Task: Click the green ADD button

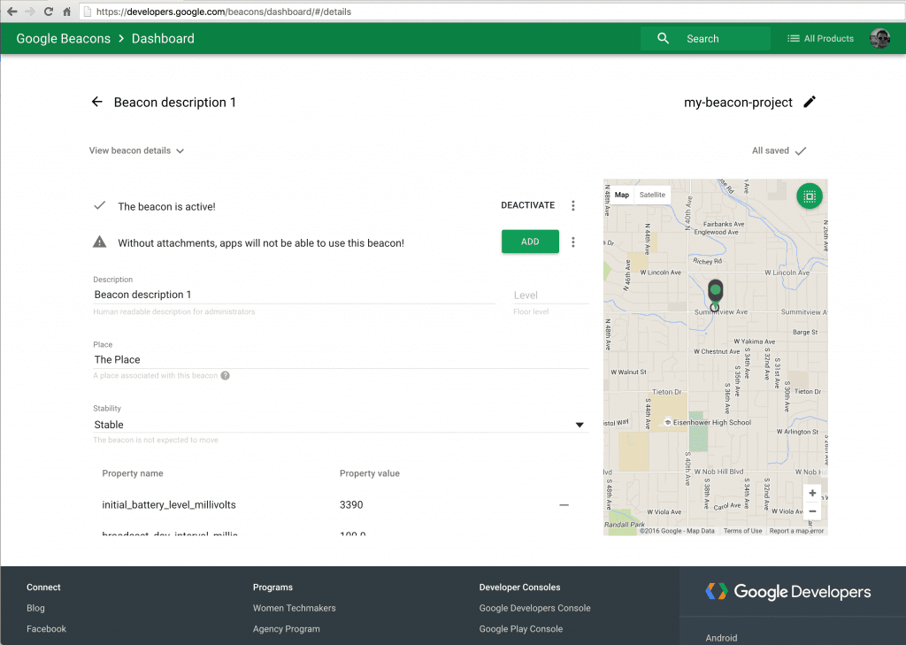Action: tap(530, 242)
